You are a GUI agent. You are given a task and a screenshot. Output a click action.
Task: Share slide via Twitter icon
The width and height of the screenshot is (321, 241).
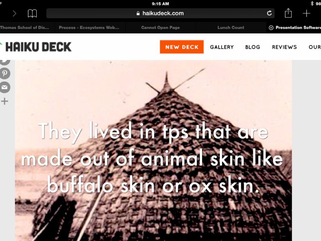[5, 62]
